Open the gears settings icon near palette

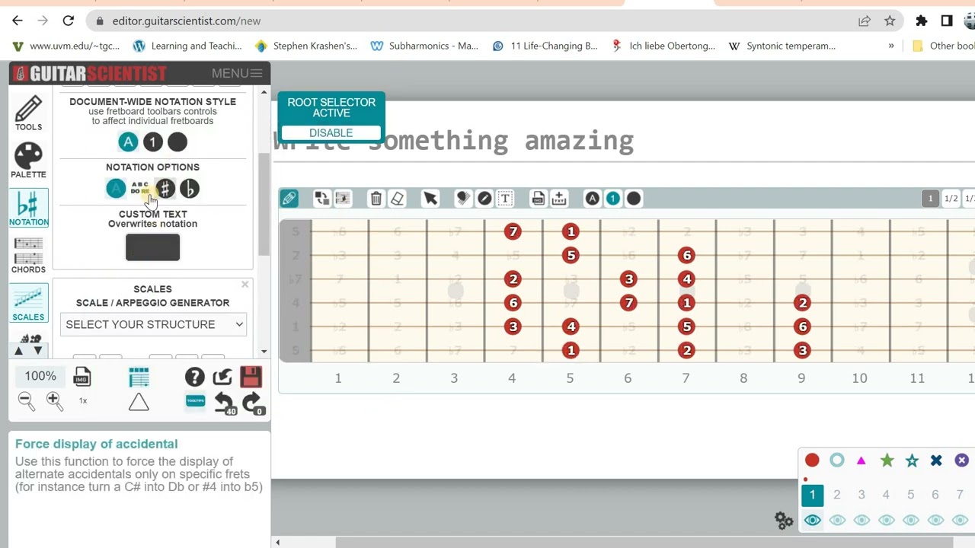click(x=784, y=521)
